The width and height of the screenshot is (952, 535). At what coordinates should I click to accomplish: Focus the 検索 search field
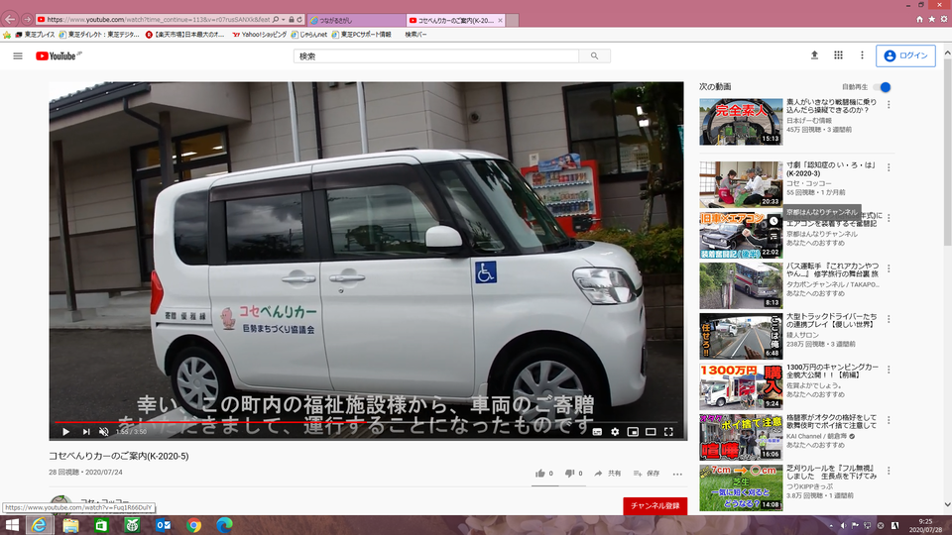click(436, 55)
